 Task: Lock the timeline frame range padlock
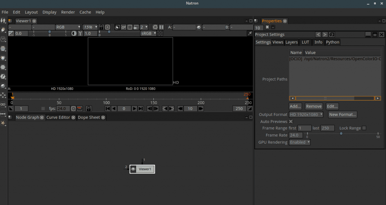tap(89, 109)
